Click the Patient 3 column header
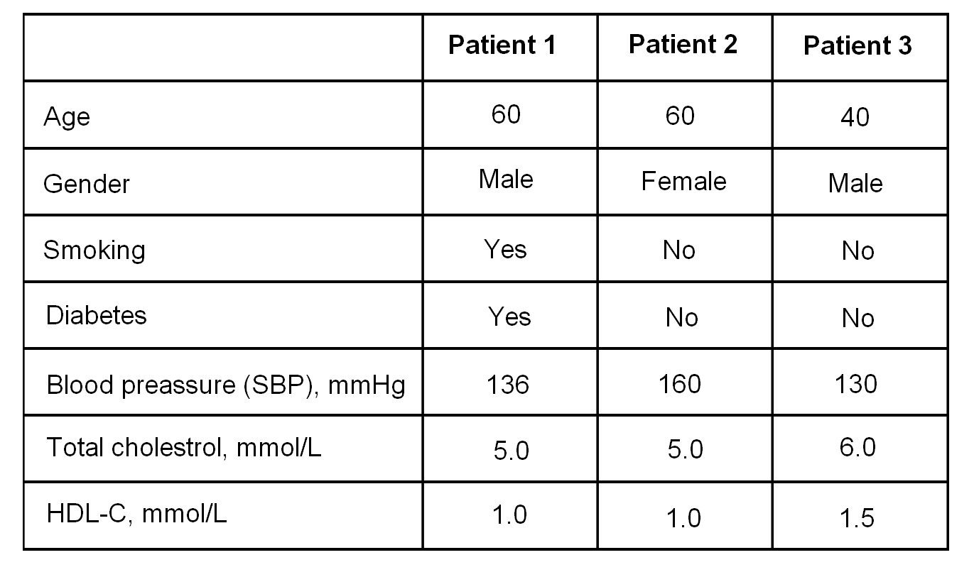974x572 pixels. [x=857, y=46]
